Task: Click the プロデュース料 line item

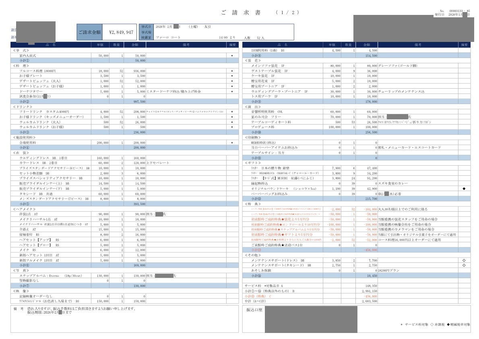Action: (263, 127)
